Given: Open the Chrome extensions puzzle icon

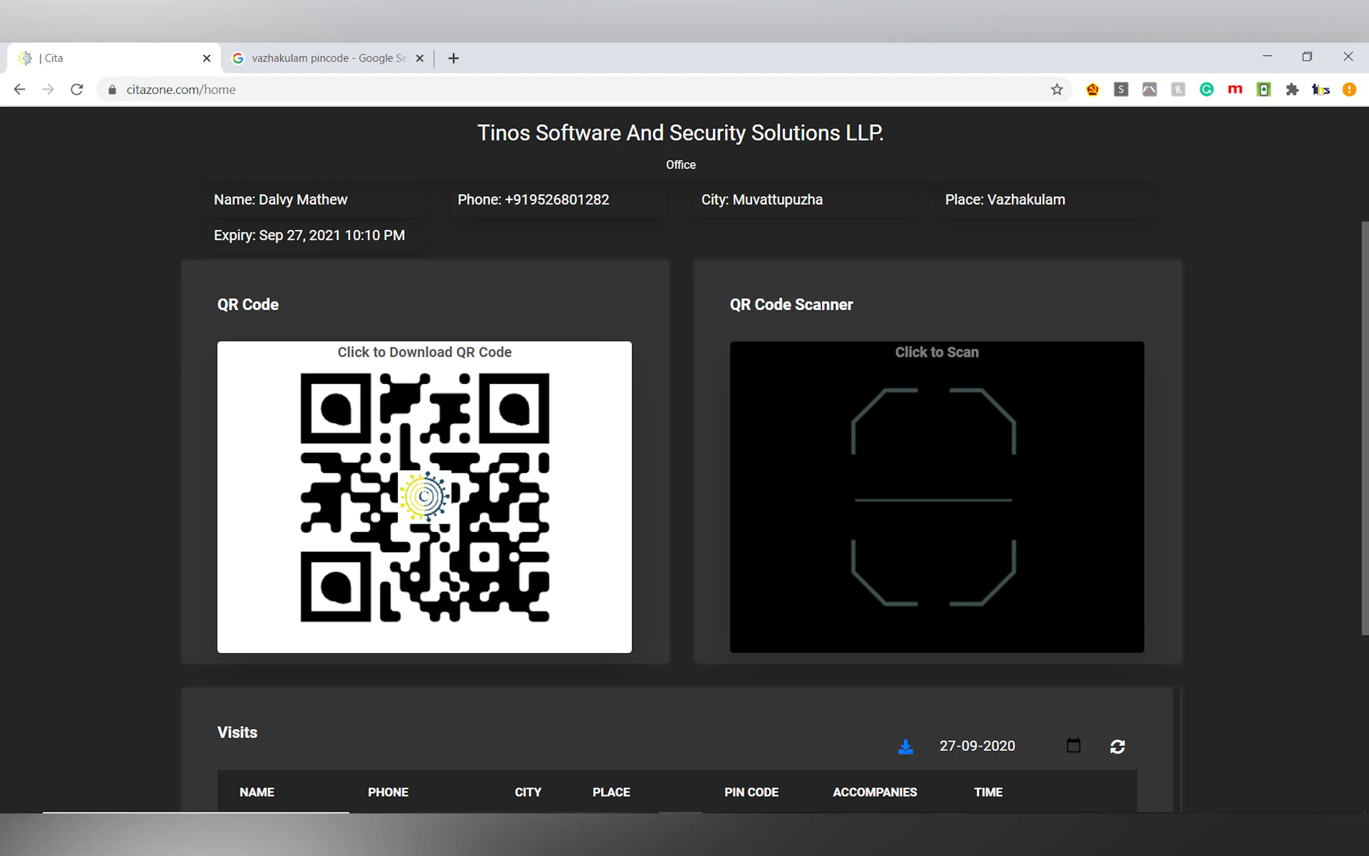Looking at the screenshot, I should click(1292, 89).
